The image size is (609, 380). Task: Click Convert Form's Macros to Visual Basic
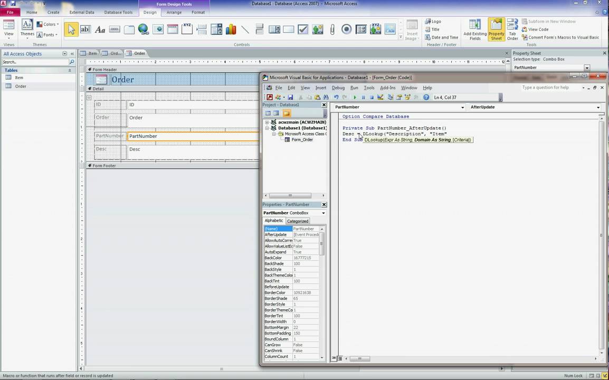click(560, 37)
